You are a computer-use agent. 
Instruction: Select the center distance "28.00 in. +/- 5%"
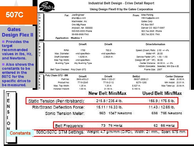coord(165,63)
